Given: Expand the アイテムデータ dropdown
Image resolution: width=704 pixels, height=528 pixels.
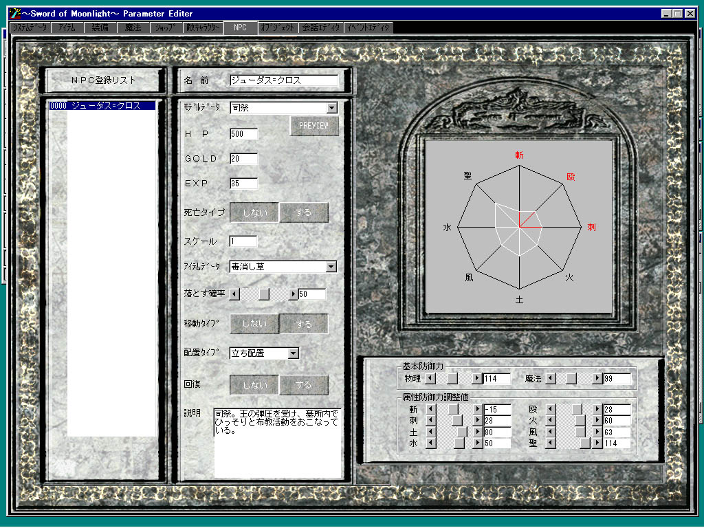Looking at the screenshot, I should tap(331, 267).
